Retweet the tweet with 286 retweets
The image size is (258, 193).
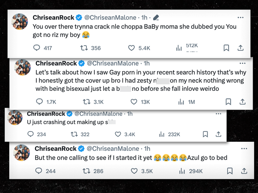(86, 171)
